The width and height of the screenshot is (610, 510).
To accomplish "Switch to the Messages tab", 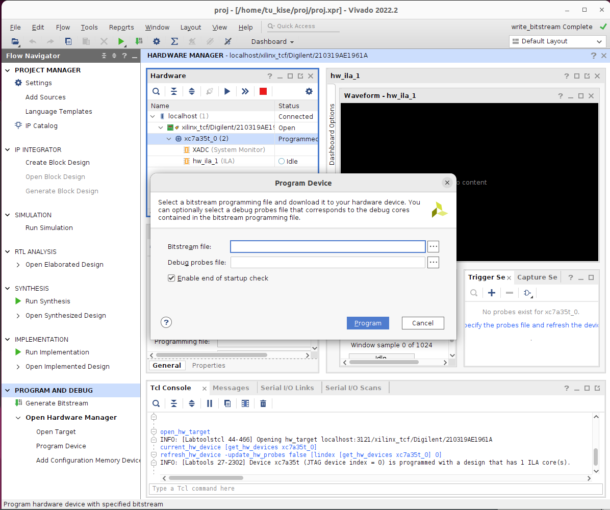I will point(231,388).
